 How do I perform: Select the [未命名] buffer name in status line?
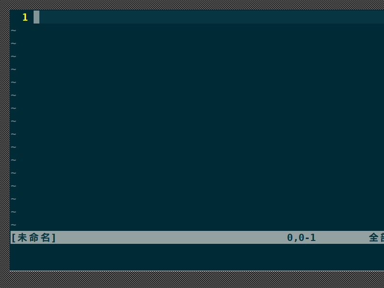pos(34,238)
